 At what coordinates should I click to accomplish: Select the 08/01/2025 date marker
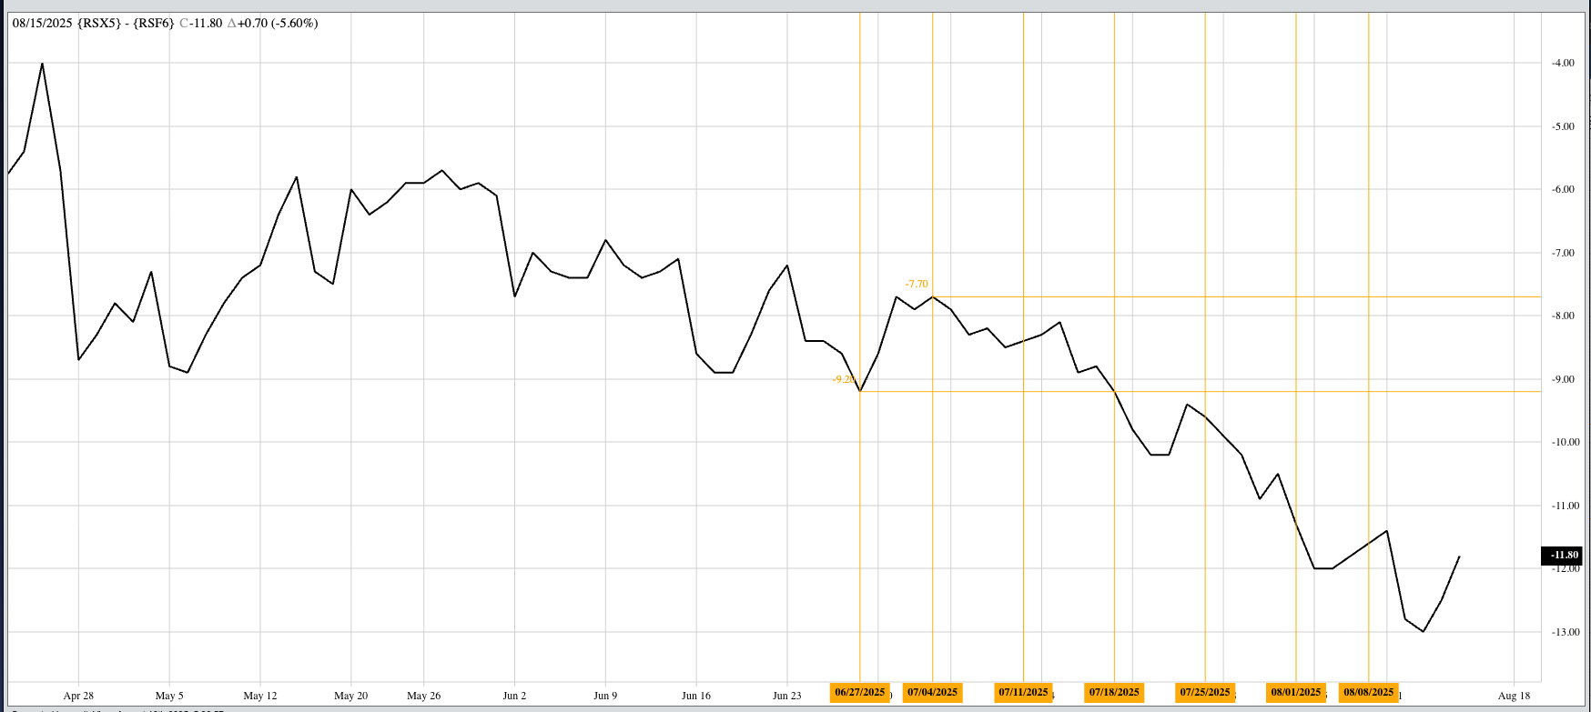pos(1296,692)
